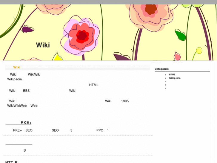Click the standalone HTML word in the article
Screen dimensions: 217x163
[x=94, y=85]
